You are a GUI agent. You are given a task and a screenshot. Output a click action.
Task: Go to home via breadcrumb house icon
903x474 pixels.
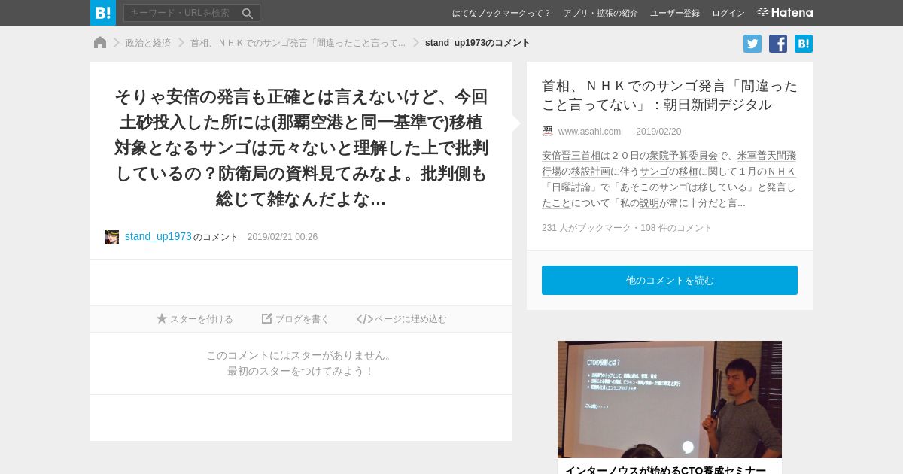(100, 43)
